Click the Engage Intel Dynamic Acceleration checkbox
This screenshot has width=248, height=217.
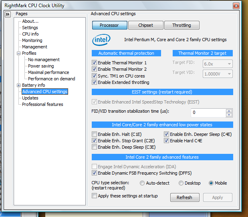(x=95, y=167)
